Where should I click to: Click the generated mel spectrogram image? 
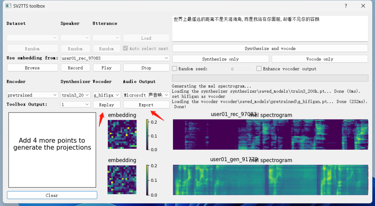[x=270, y=180]
